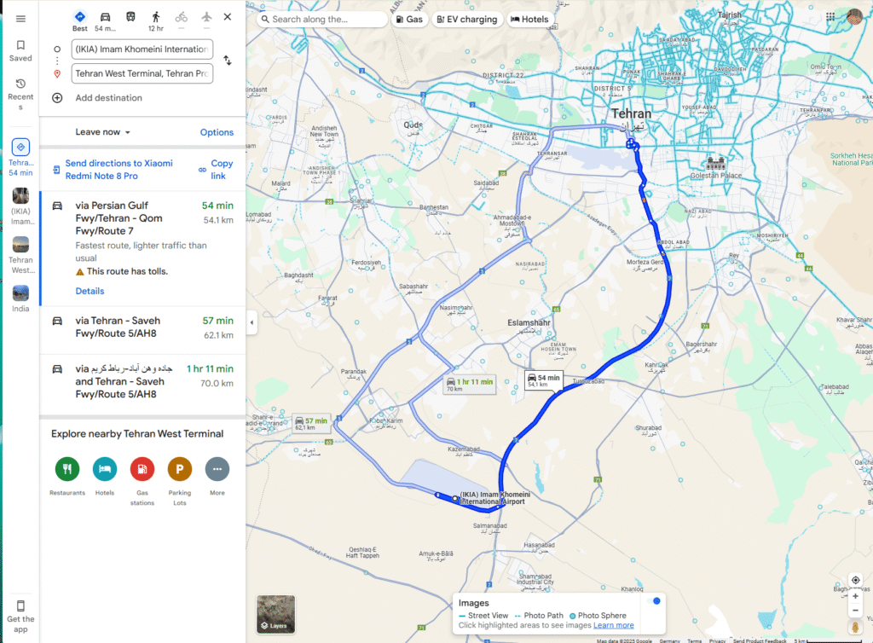Viewport: 873px width, 643px height.
Task: Filter by Hotels along the route
Action: point(529,19)
